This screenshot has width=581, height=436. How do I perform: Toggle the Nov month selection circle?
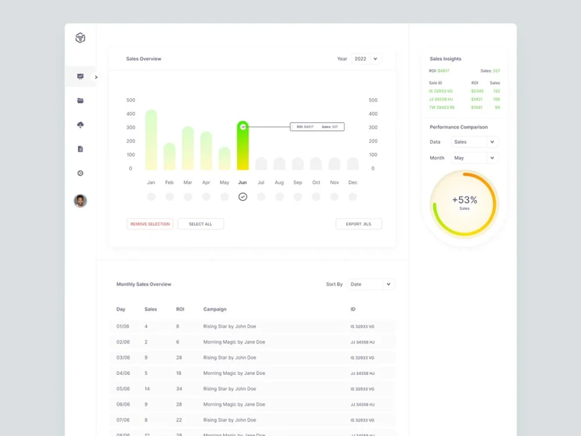tap(334, 196)
